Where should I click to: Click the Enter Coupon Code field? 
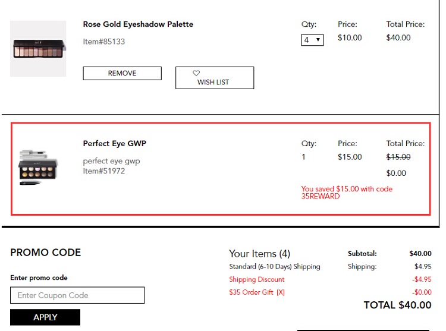click(x=77, y=295)
